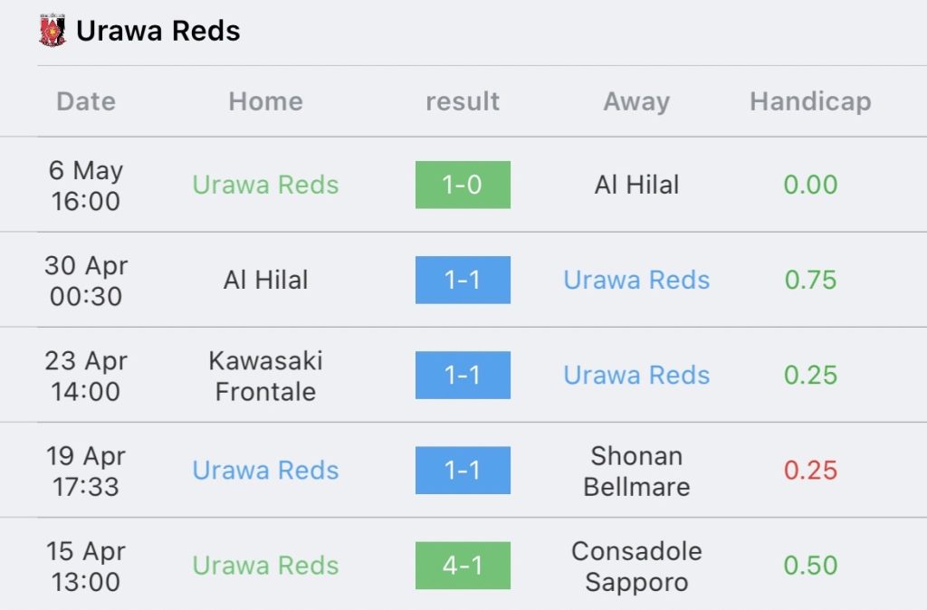Click the result column header
The width and height of the screenshot is (927, 610).
pos(463,101)
